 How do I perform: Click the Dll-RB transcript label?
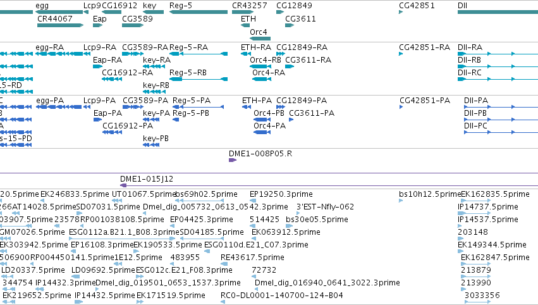[469, 60]
